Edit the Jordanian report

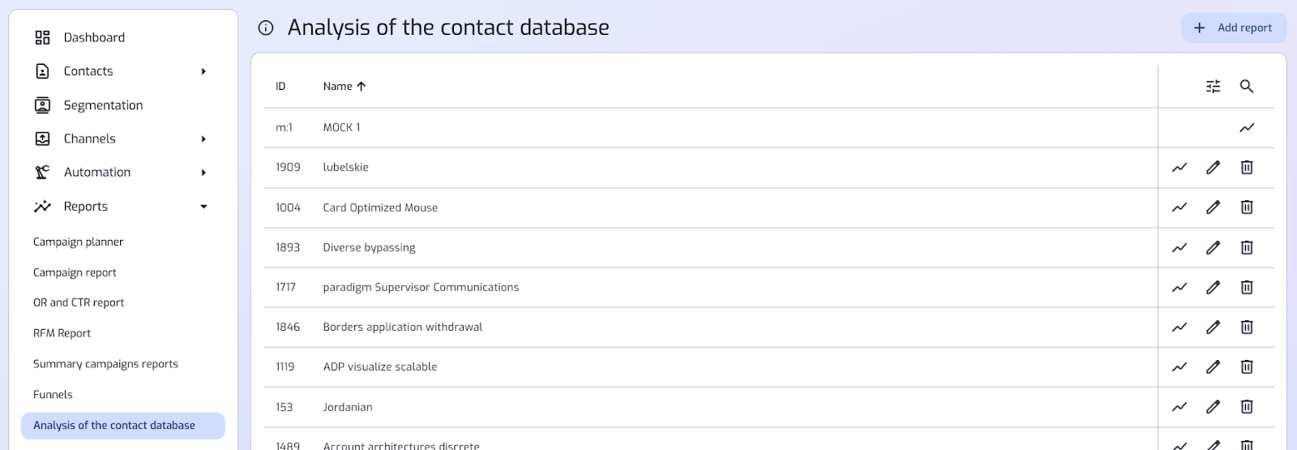(1213, 407)
